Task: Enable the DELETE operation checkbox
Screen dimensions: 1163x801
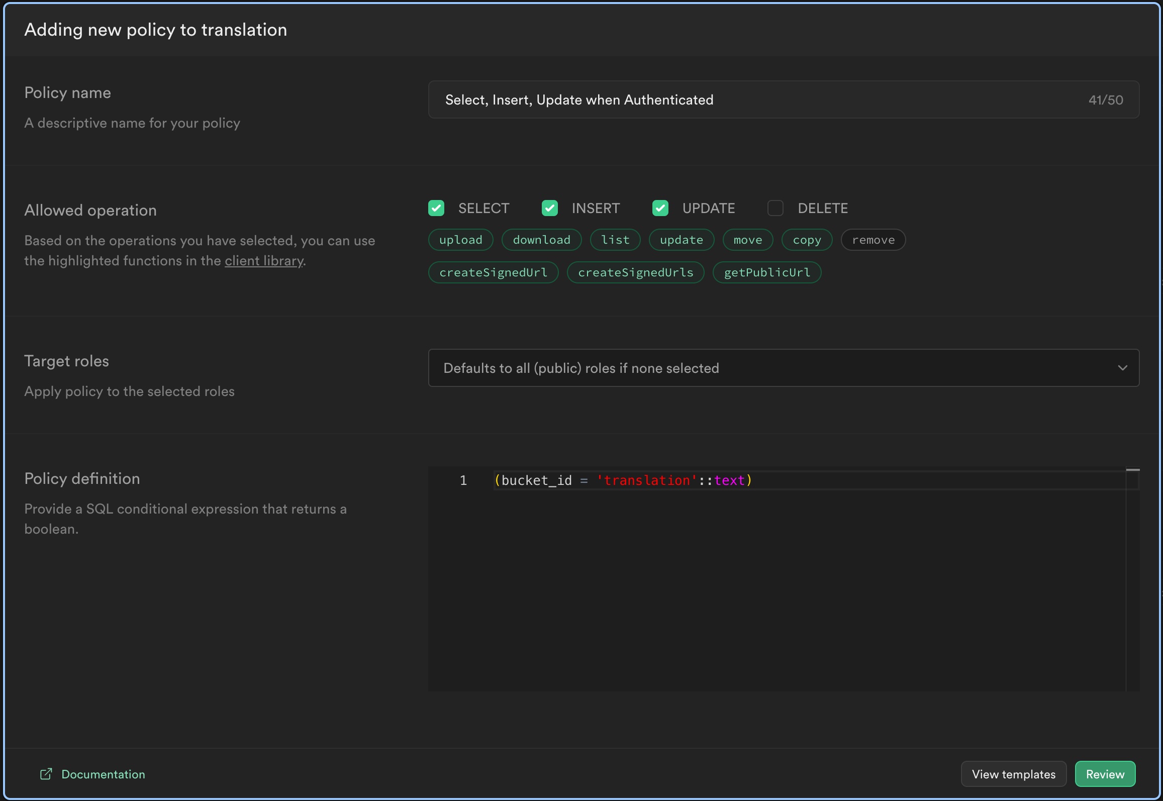Action: 775,208
